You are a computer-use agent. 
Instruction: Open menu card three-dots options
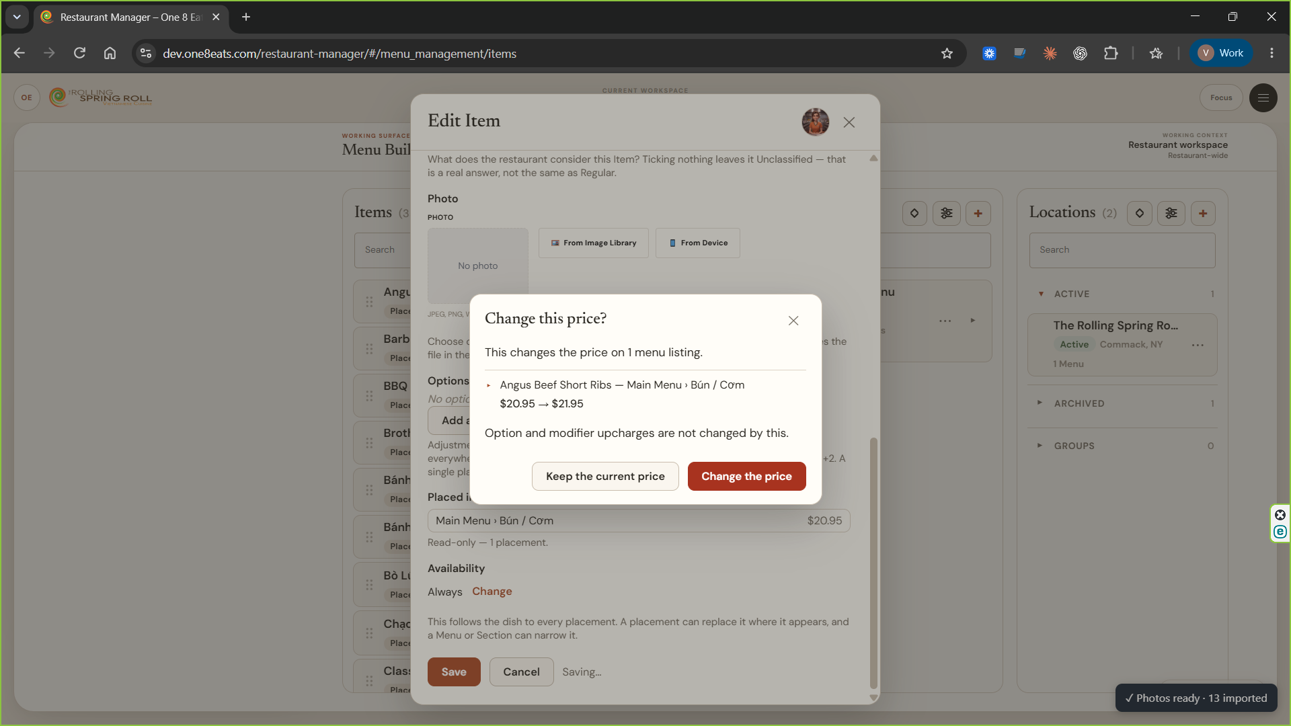(945, 321)
